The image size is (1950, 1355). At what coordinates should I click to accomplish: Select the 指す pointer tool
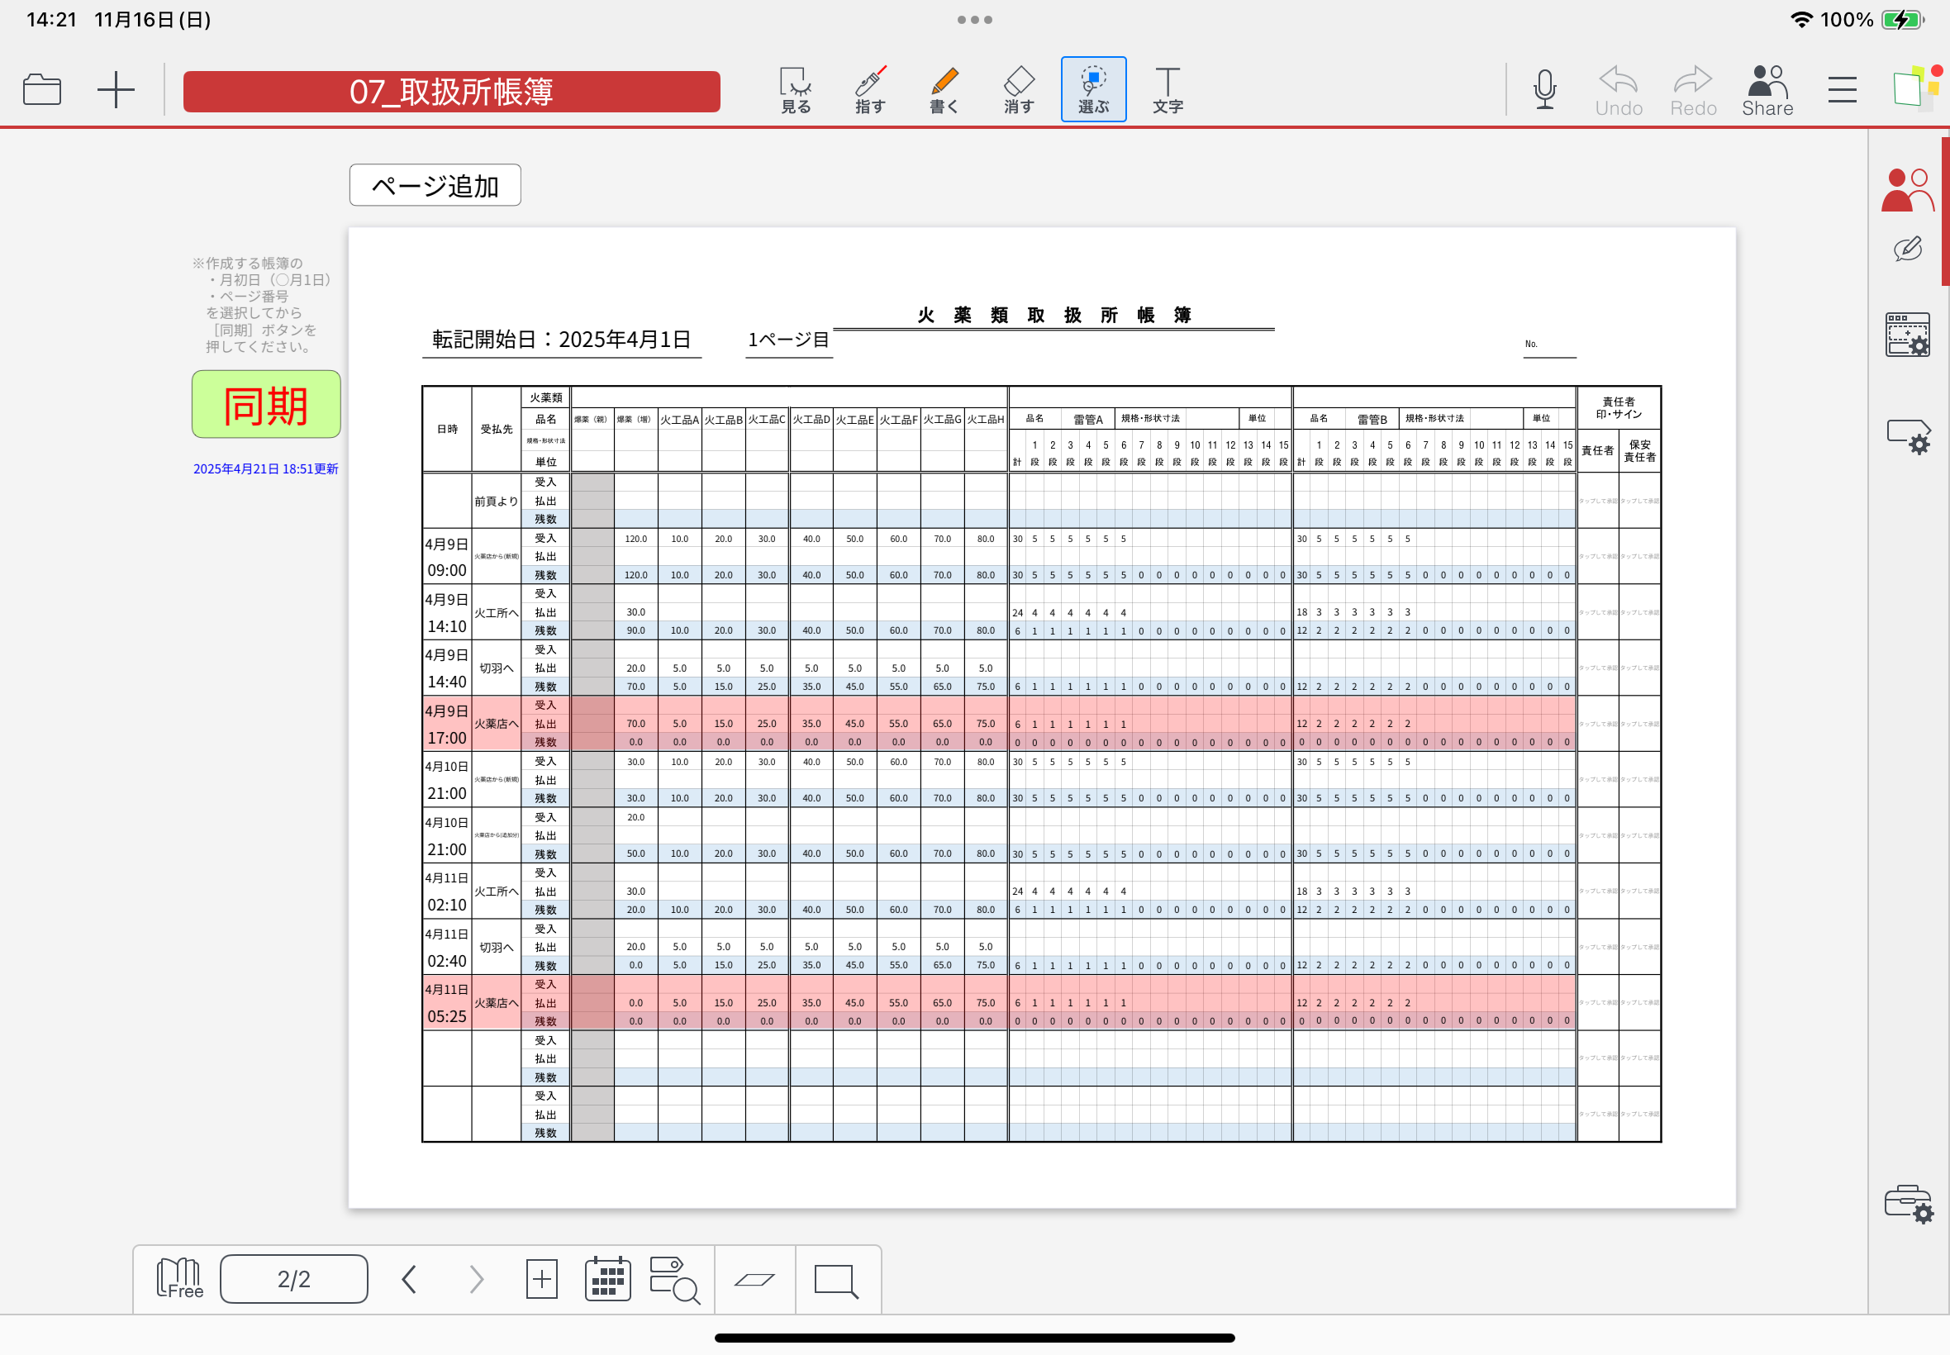[x=869, y=89]
